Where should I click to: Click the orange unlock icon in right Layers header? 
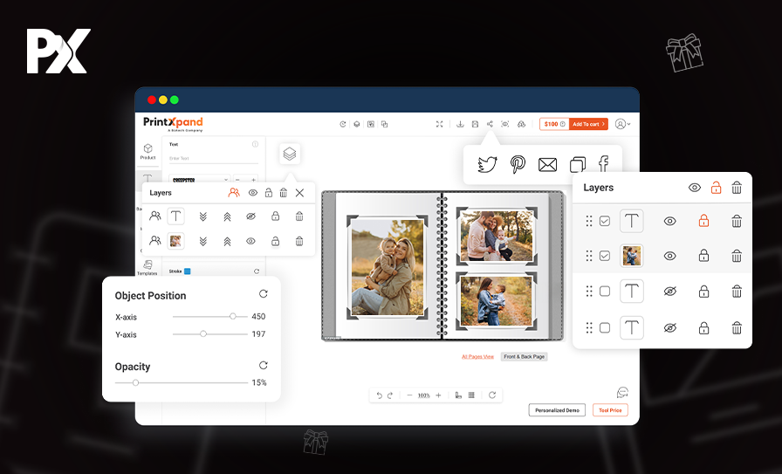716,188
